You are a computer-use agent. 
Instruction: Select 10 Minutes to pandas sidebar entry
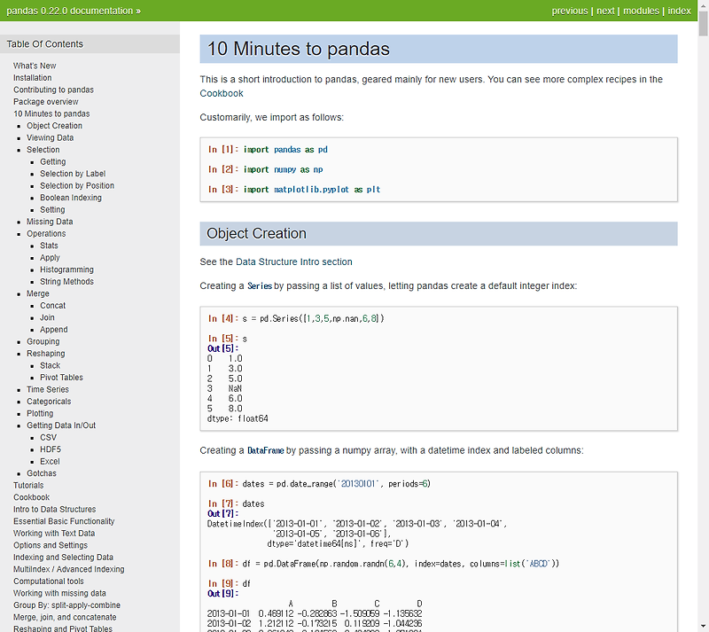tap(51, 114)
